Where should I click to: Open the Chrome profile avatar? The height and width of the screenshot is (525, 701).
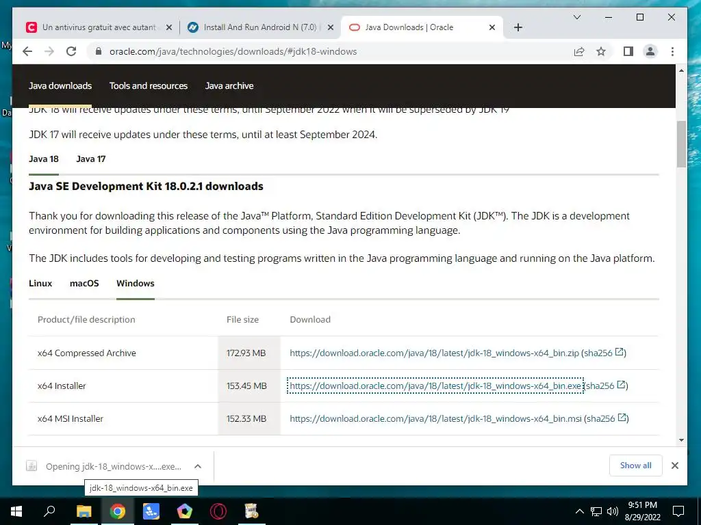coord(650,51)
